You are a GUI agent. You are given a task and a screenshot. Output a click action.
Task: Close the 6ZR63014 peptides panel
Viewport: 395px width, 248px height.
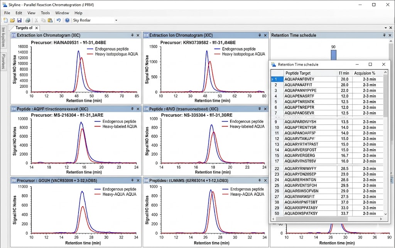pos(265,180)
